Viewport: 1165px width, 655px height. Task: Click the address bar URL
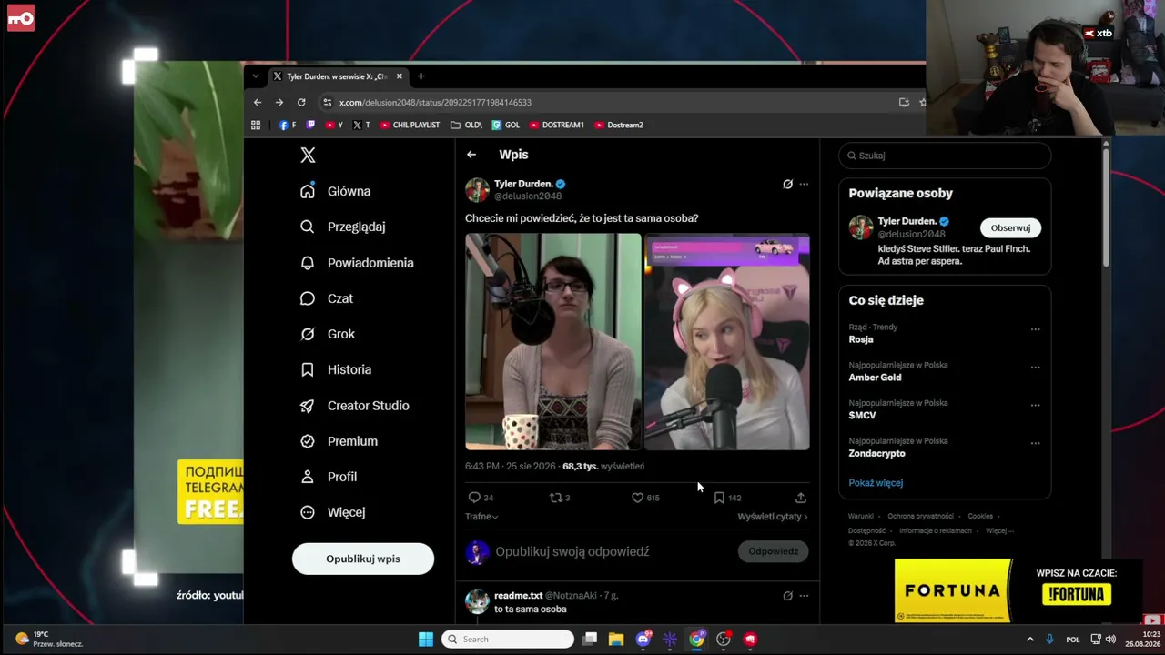(x=435, y=103)
